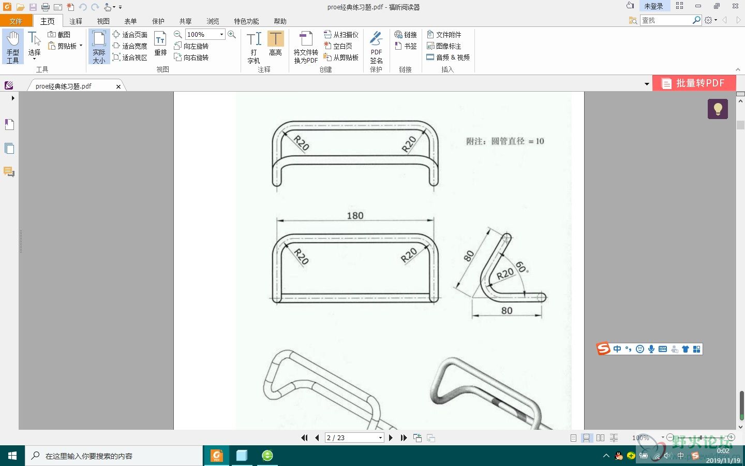745x466 pixels.
Task: Select Facing pages view mode
Action: click(x=600, y=438)
